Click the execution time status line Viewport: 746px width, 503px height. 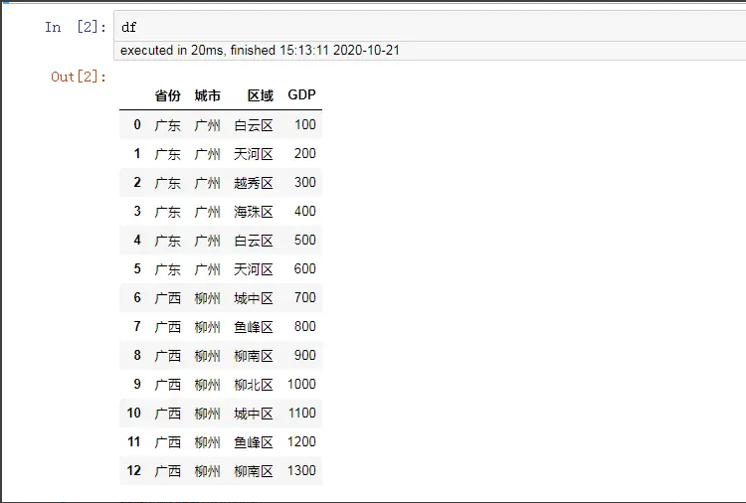click(260, 51)
